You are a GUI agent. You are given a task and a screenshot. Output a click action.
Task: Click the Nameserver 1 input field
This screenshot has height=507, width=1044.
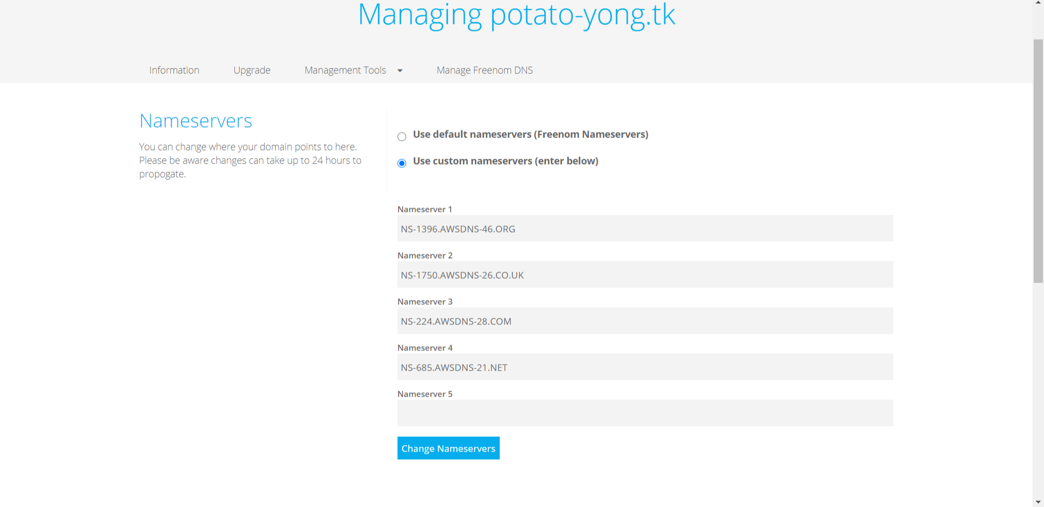(x=645, y=228)
